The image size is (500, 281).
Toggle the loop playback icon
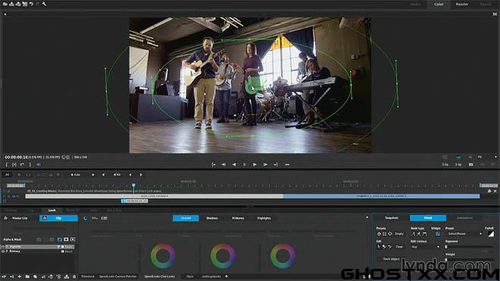point(287,164)
